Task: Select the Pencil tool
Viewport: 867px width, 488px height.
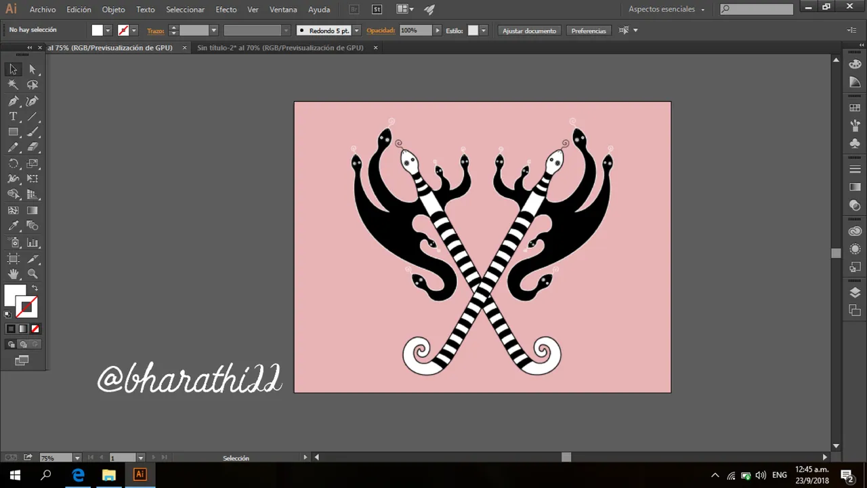Action: coord(13,147)
